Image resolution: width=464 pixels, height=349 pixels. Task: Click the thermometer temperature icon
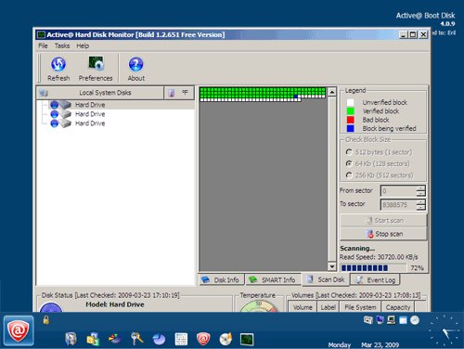172,93
